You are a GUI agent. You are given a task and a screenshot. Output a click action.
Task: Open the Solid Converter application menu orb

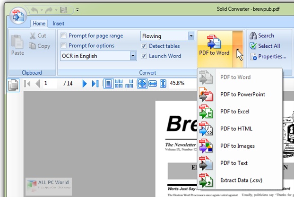18,16
